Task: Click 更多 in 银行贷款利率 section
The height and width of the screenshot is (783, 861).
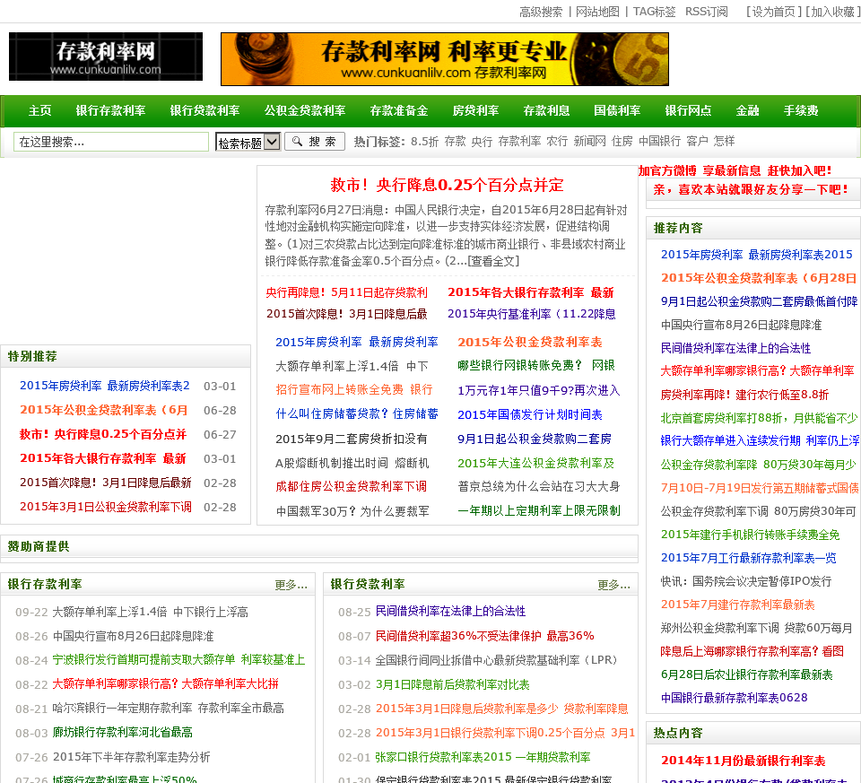Action: 613,585
